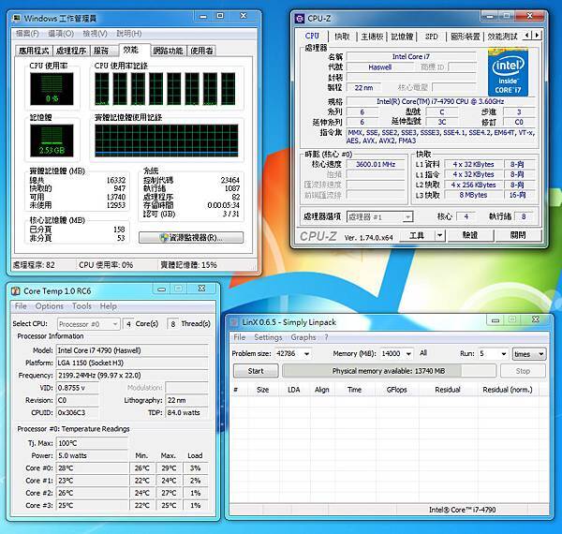Switch to 效能測試 tab in CPU-Z
Viewport: 562px width, 534px height.
point(502,37)
